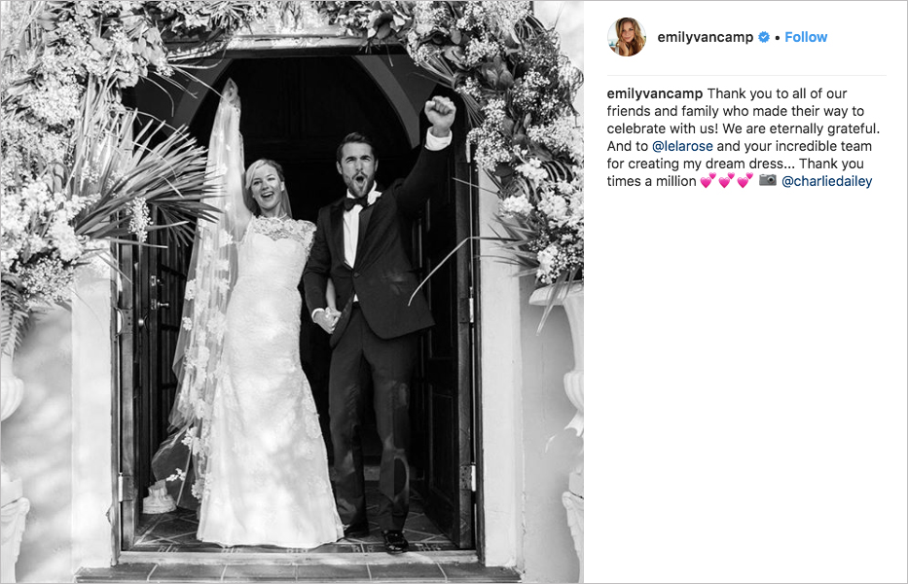Click the groom's raised fist
The width and height of the screenshot is (908, 584).
click(x=440, y=114)
